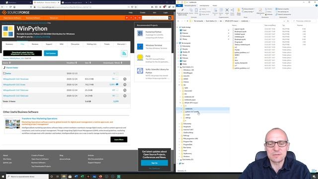
Task: Click Name column header sort in files table
Action: coord(6,63)
